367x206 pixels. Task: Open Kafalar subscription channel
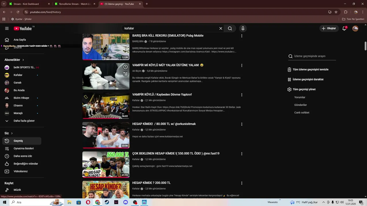point(22,75)
